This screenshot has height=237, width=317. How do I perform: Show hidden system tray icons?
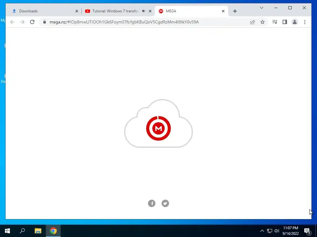[262, 231]
